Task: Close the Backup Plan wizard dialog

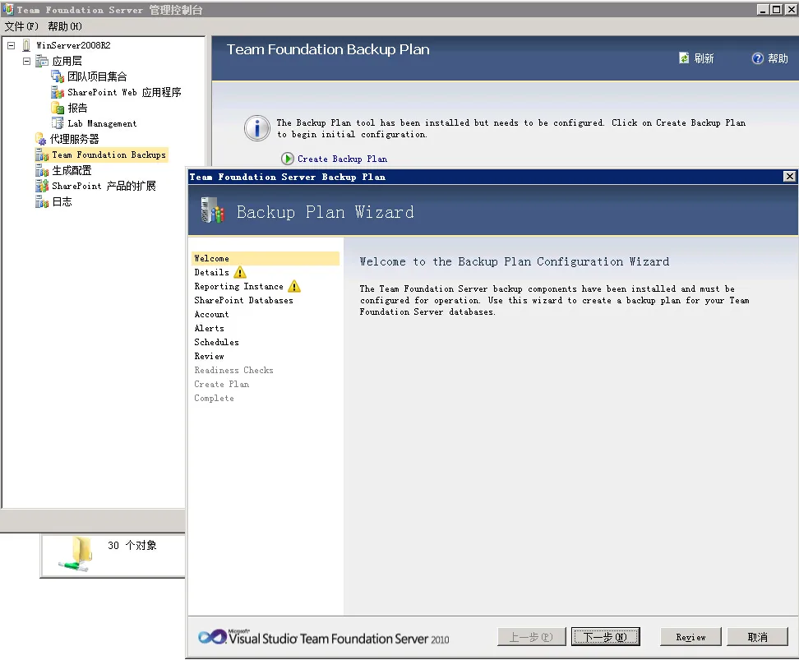Action: tap(789, 177)
